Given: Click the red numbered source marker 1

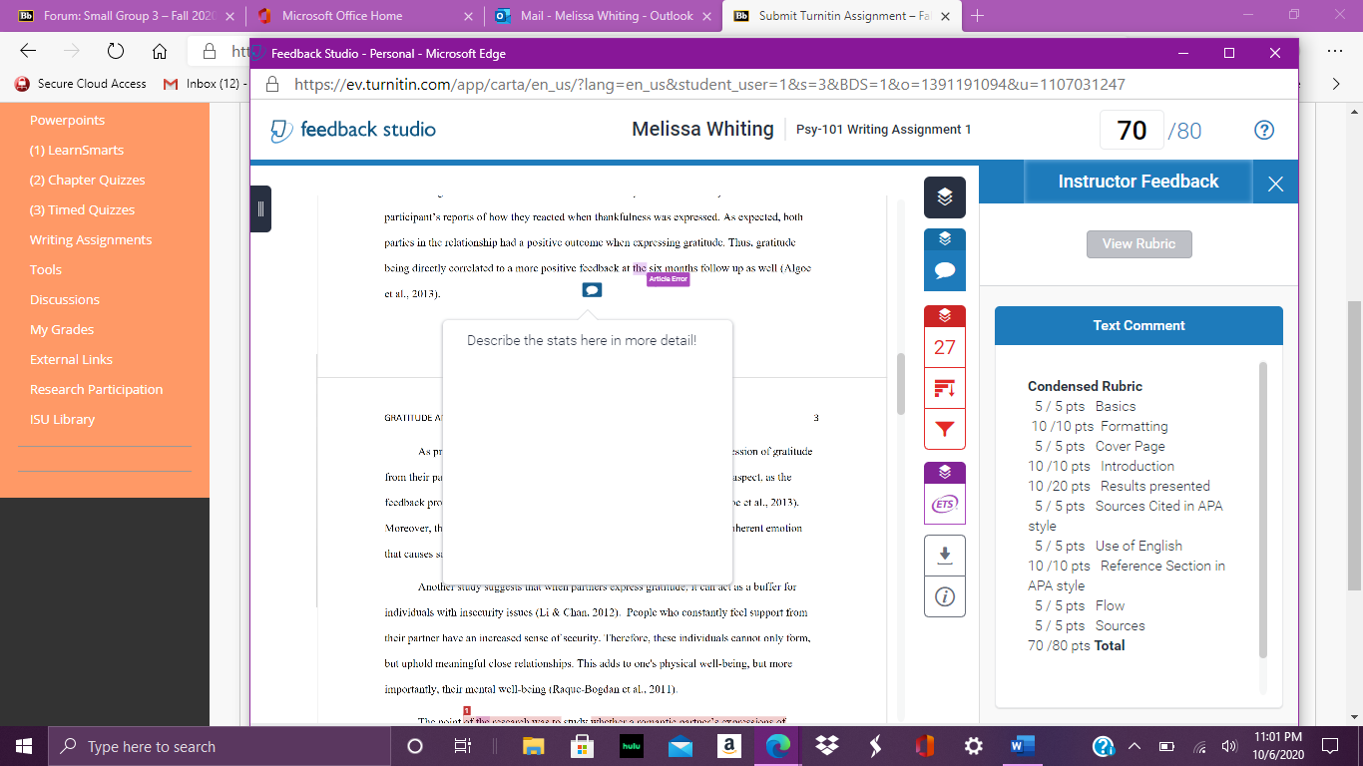Looking at the screenshot, I should pyautogui.click(x=467, y=710).
